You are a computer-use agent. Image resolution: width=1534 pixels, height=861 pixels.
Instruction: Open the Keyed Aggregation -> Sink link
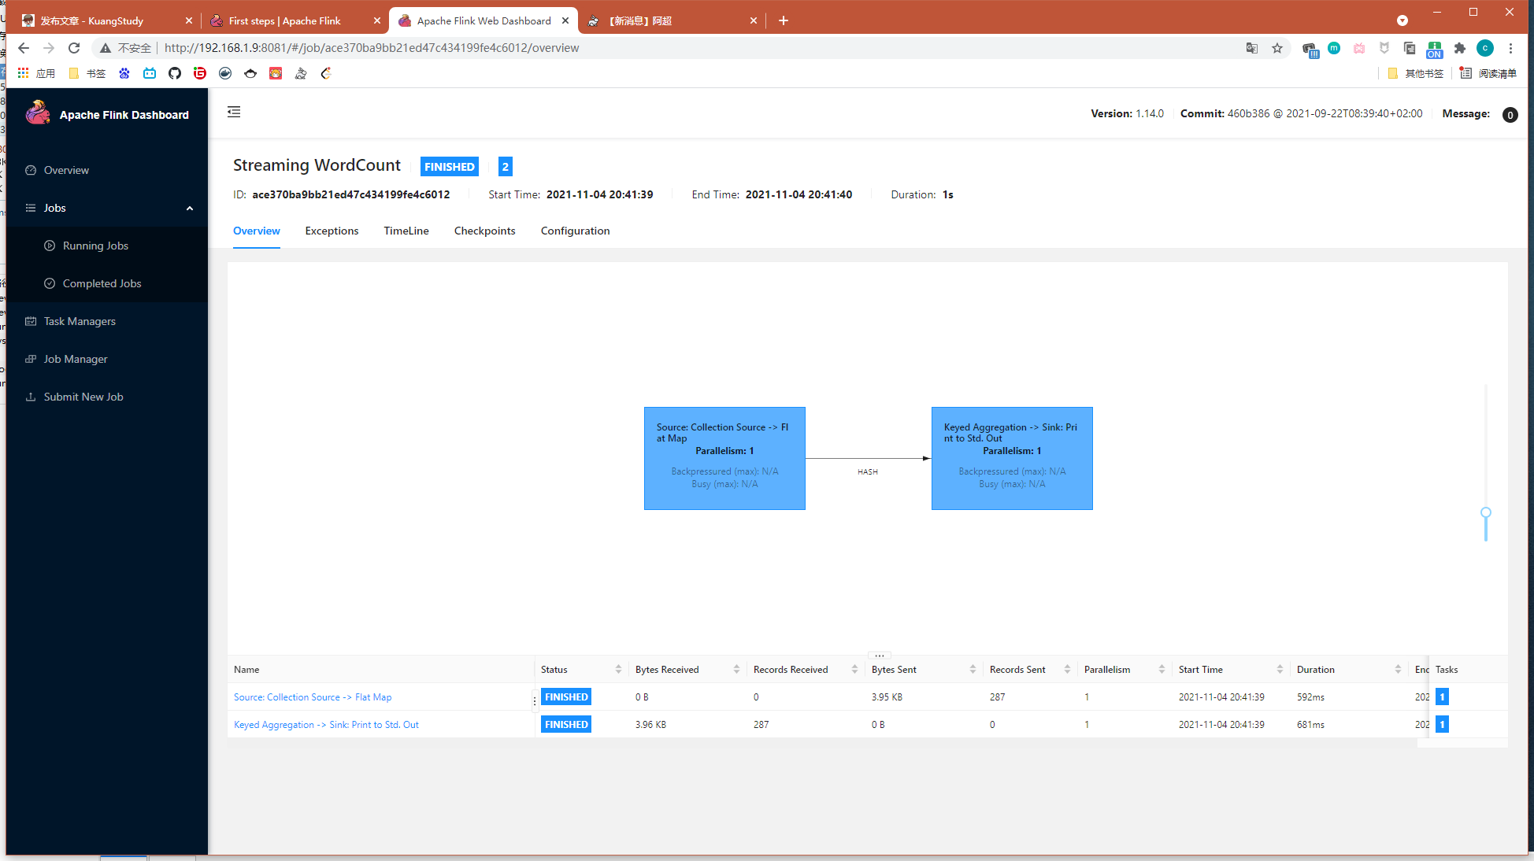click(x=326, y=725)
